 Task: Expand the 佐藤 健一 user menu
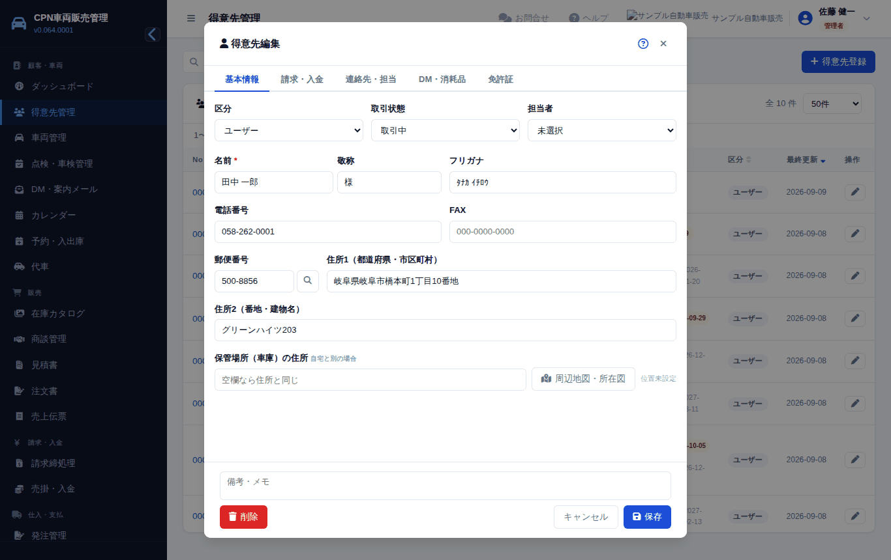point(835,18)
